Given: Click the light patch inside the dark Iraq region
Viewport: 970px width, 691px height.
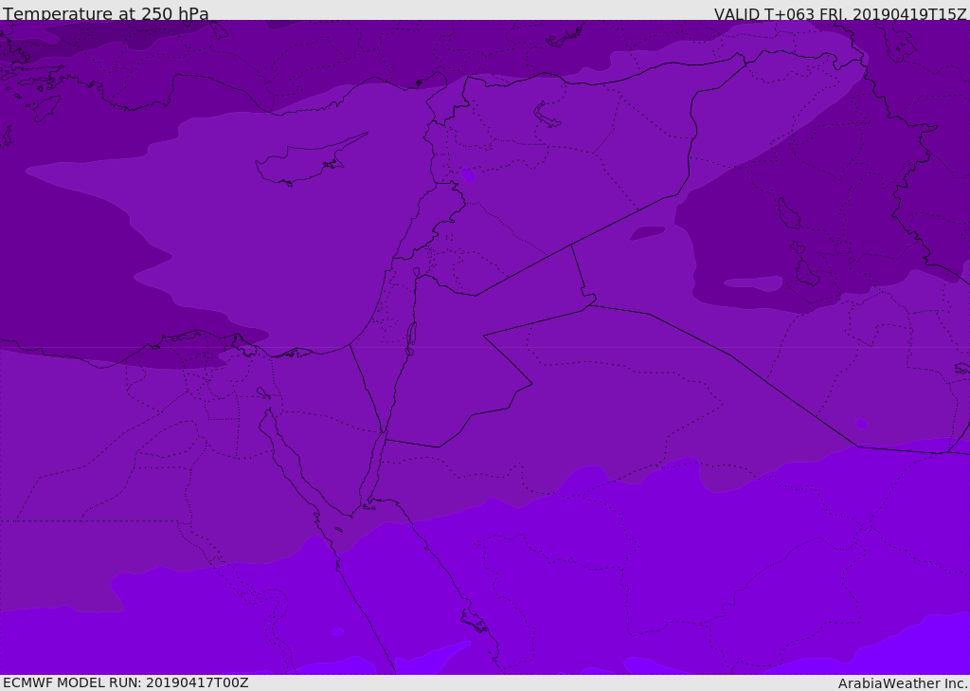Looking at the screenshot, I should click(753, 283).
